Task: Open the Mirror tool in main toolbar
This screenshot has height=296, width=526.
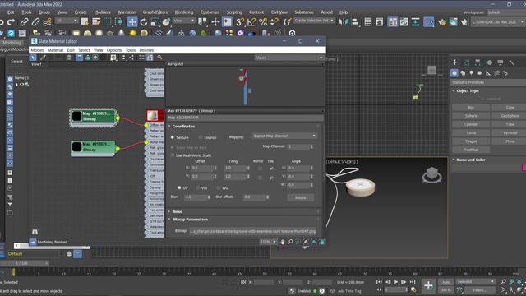Action: [344, 22]
